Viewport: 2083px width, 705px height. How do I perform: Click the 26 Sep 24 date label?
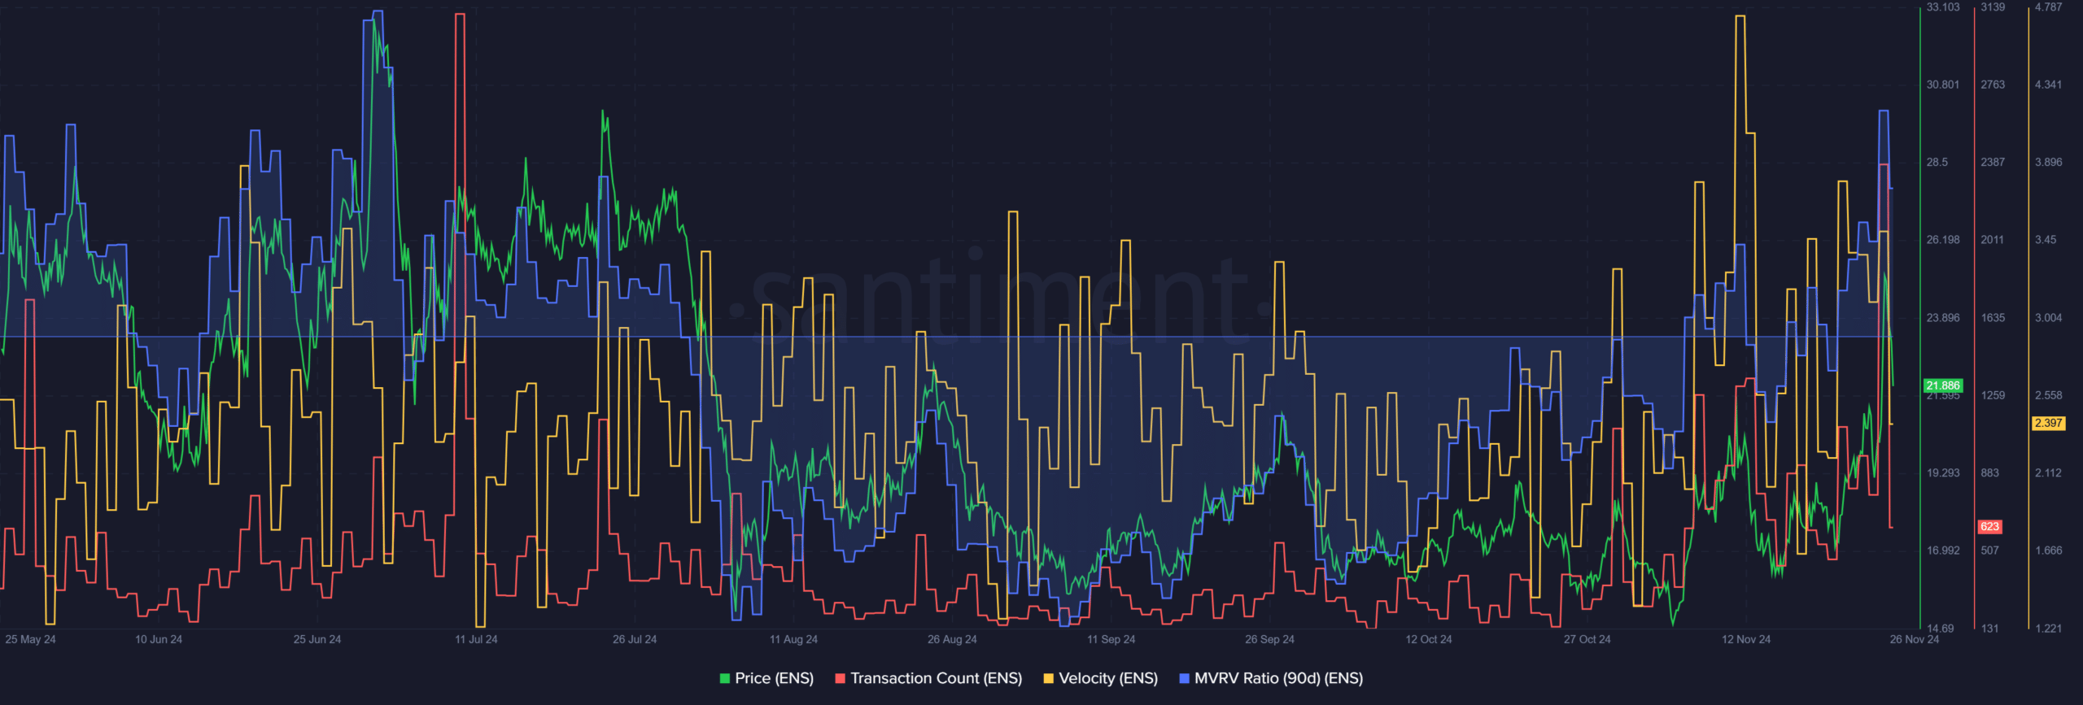coord(1269,639)
